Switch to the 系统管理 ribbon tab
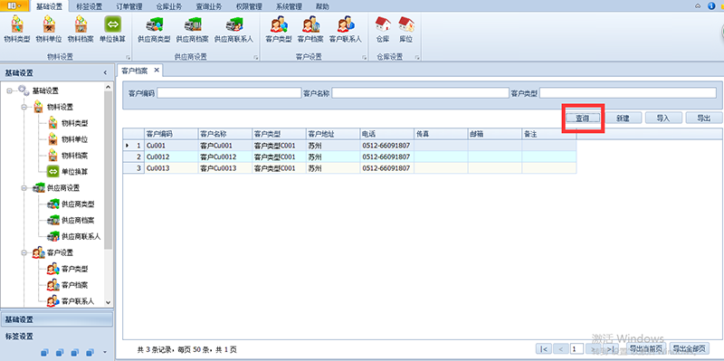This screenshot has width=724, height=361. tap(289, 6)
